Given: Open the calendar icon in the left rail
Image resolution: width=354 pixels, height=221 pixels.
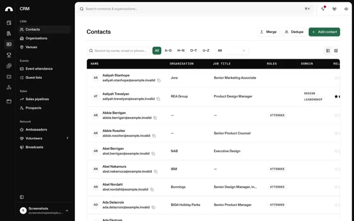Looking at the screenshot, I should coord(9,22).
